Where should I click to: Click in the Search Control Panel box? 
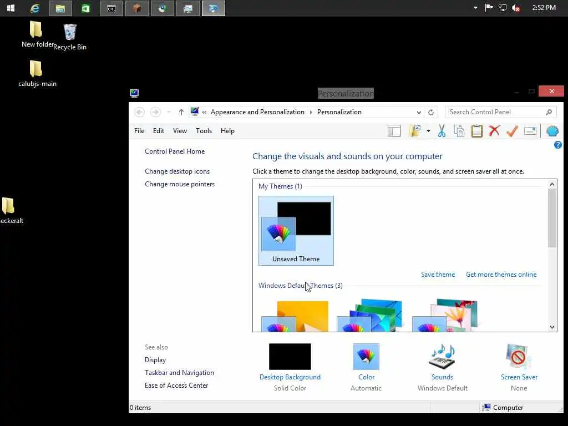click(500, 112)
